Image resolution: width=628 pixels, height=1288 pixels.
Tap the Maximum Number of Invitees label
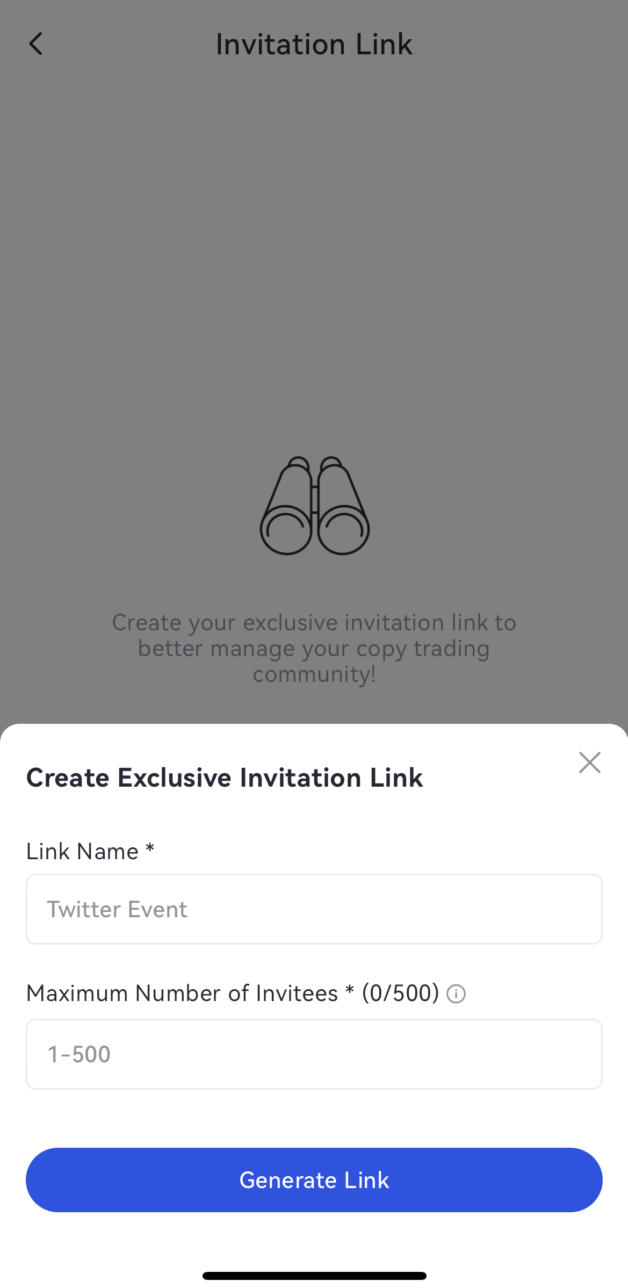182,993
